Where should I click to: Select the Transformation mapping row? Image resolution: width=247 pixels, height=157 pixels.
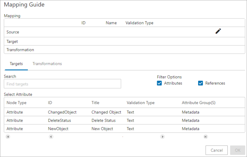[125, 50]
